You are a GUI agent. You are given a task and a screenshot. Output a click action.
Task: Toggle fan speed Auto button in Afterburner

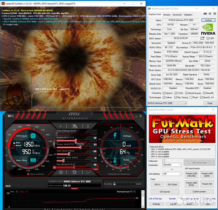[x=95, y=169]
